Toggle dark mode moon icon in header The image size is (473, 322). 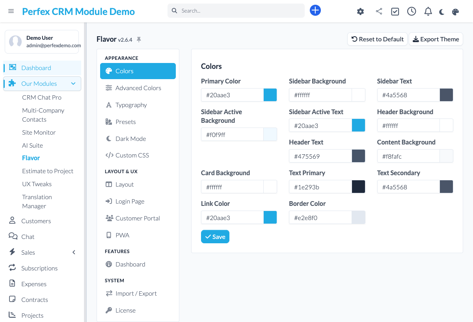tap(442, 12)
